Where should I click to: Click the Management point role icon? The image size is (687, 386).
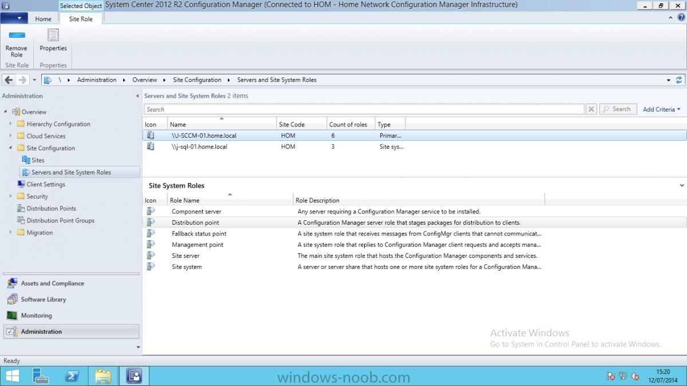151,245
